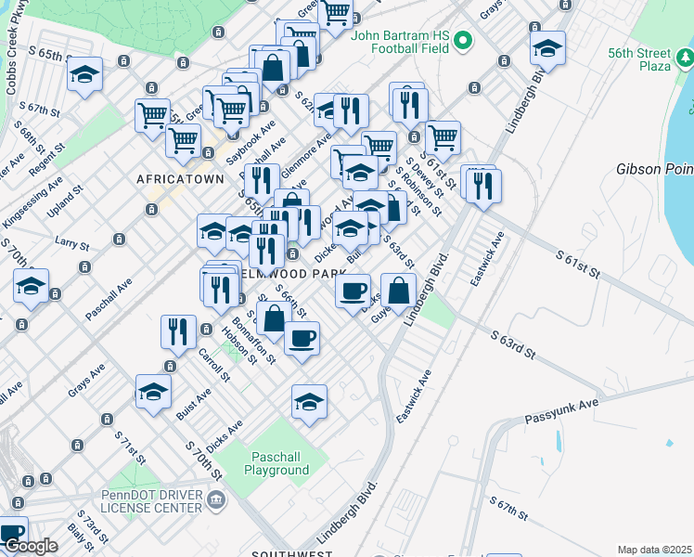Select the PennDOT DRIVER LICENSE CENTER text

click(151, 501)
